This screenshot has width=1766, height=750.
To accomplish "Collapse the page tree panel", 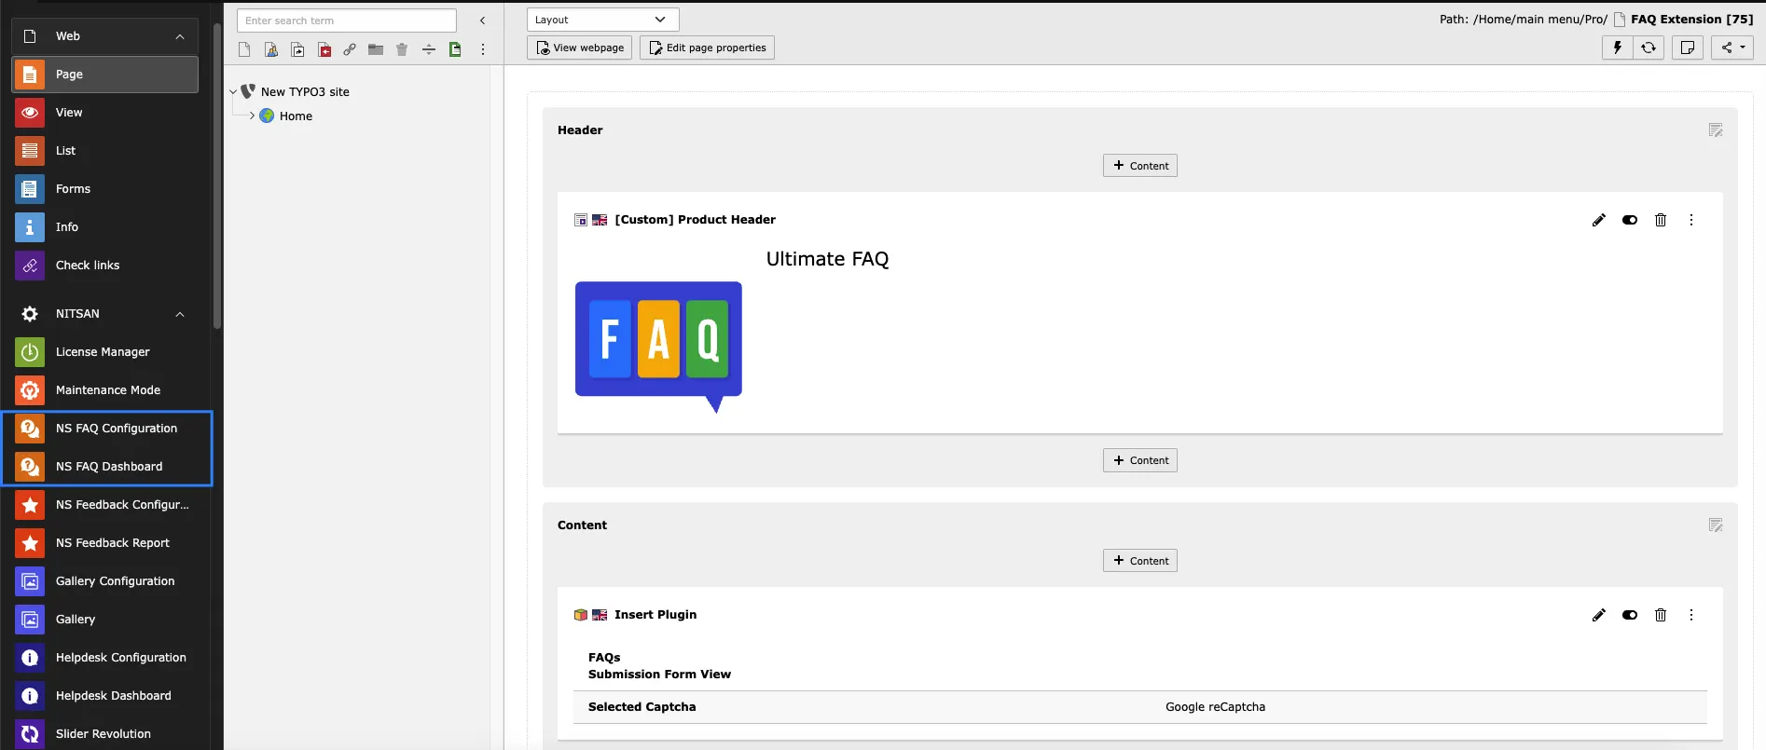I will pyautogui.click(x=482, y=20).
